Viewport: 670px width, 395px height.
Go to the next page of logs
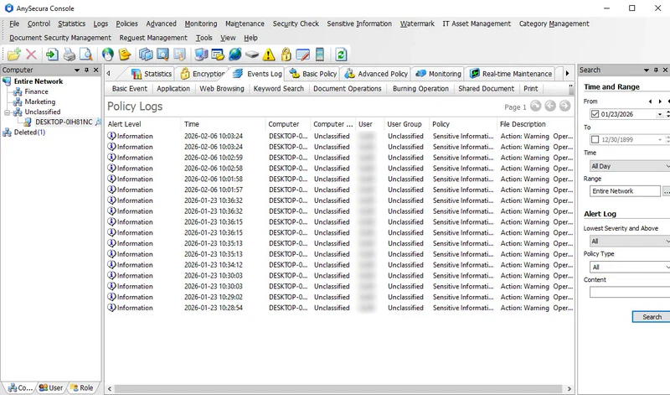pos(564,106)
